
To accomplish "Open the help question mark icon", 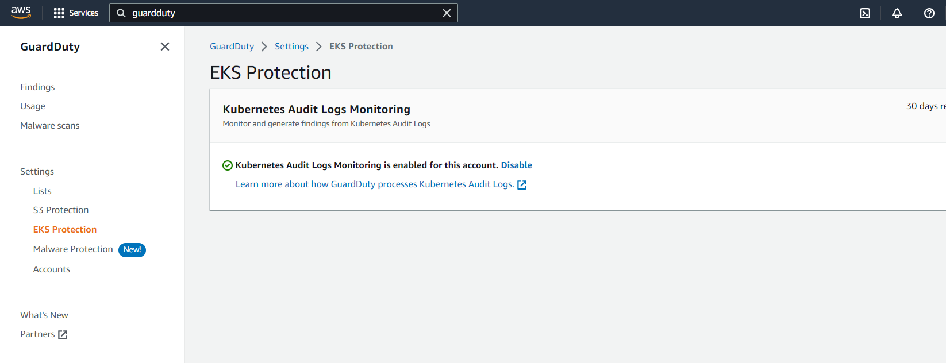I will pos(929,13).
